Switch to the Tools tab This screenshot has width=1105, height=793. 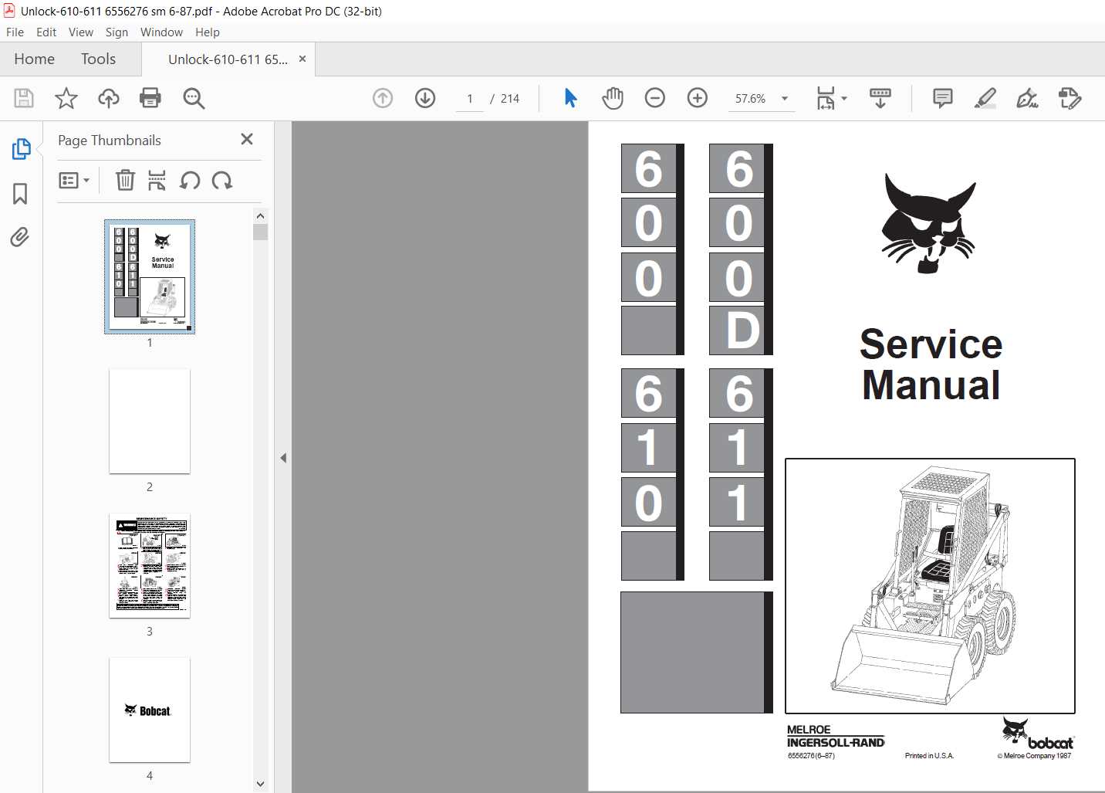pos(98,59)
